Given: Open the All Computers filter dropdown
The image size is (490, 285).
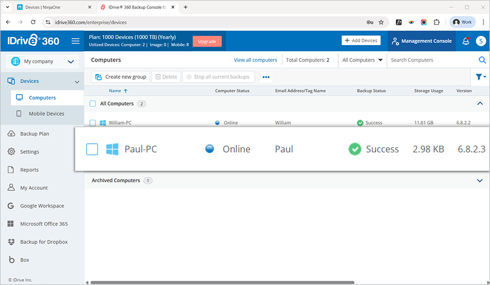Looking at the screenshot, I should [362, 60].
